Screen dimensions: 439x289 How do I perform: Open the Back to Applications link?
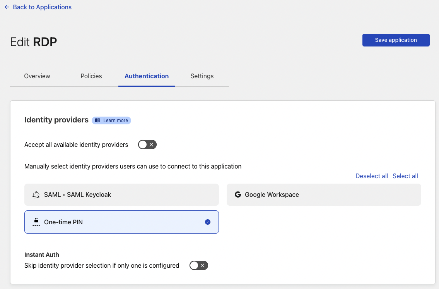point(42,7)
